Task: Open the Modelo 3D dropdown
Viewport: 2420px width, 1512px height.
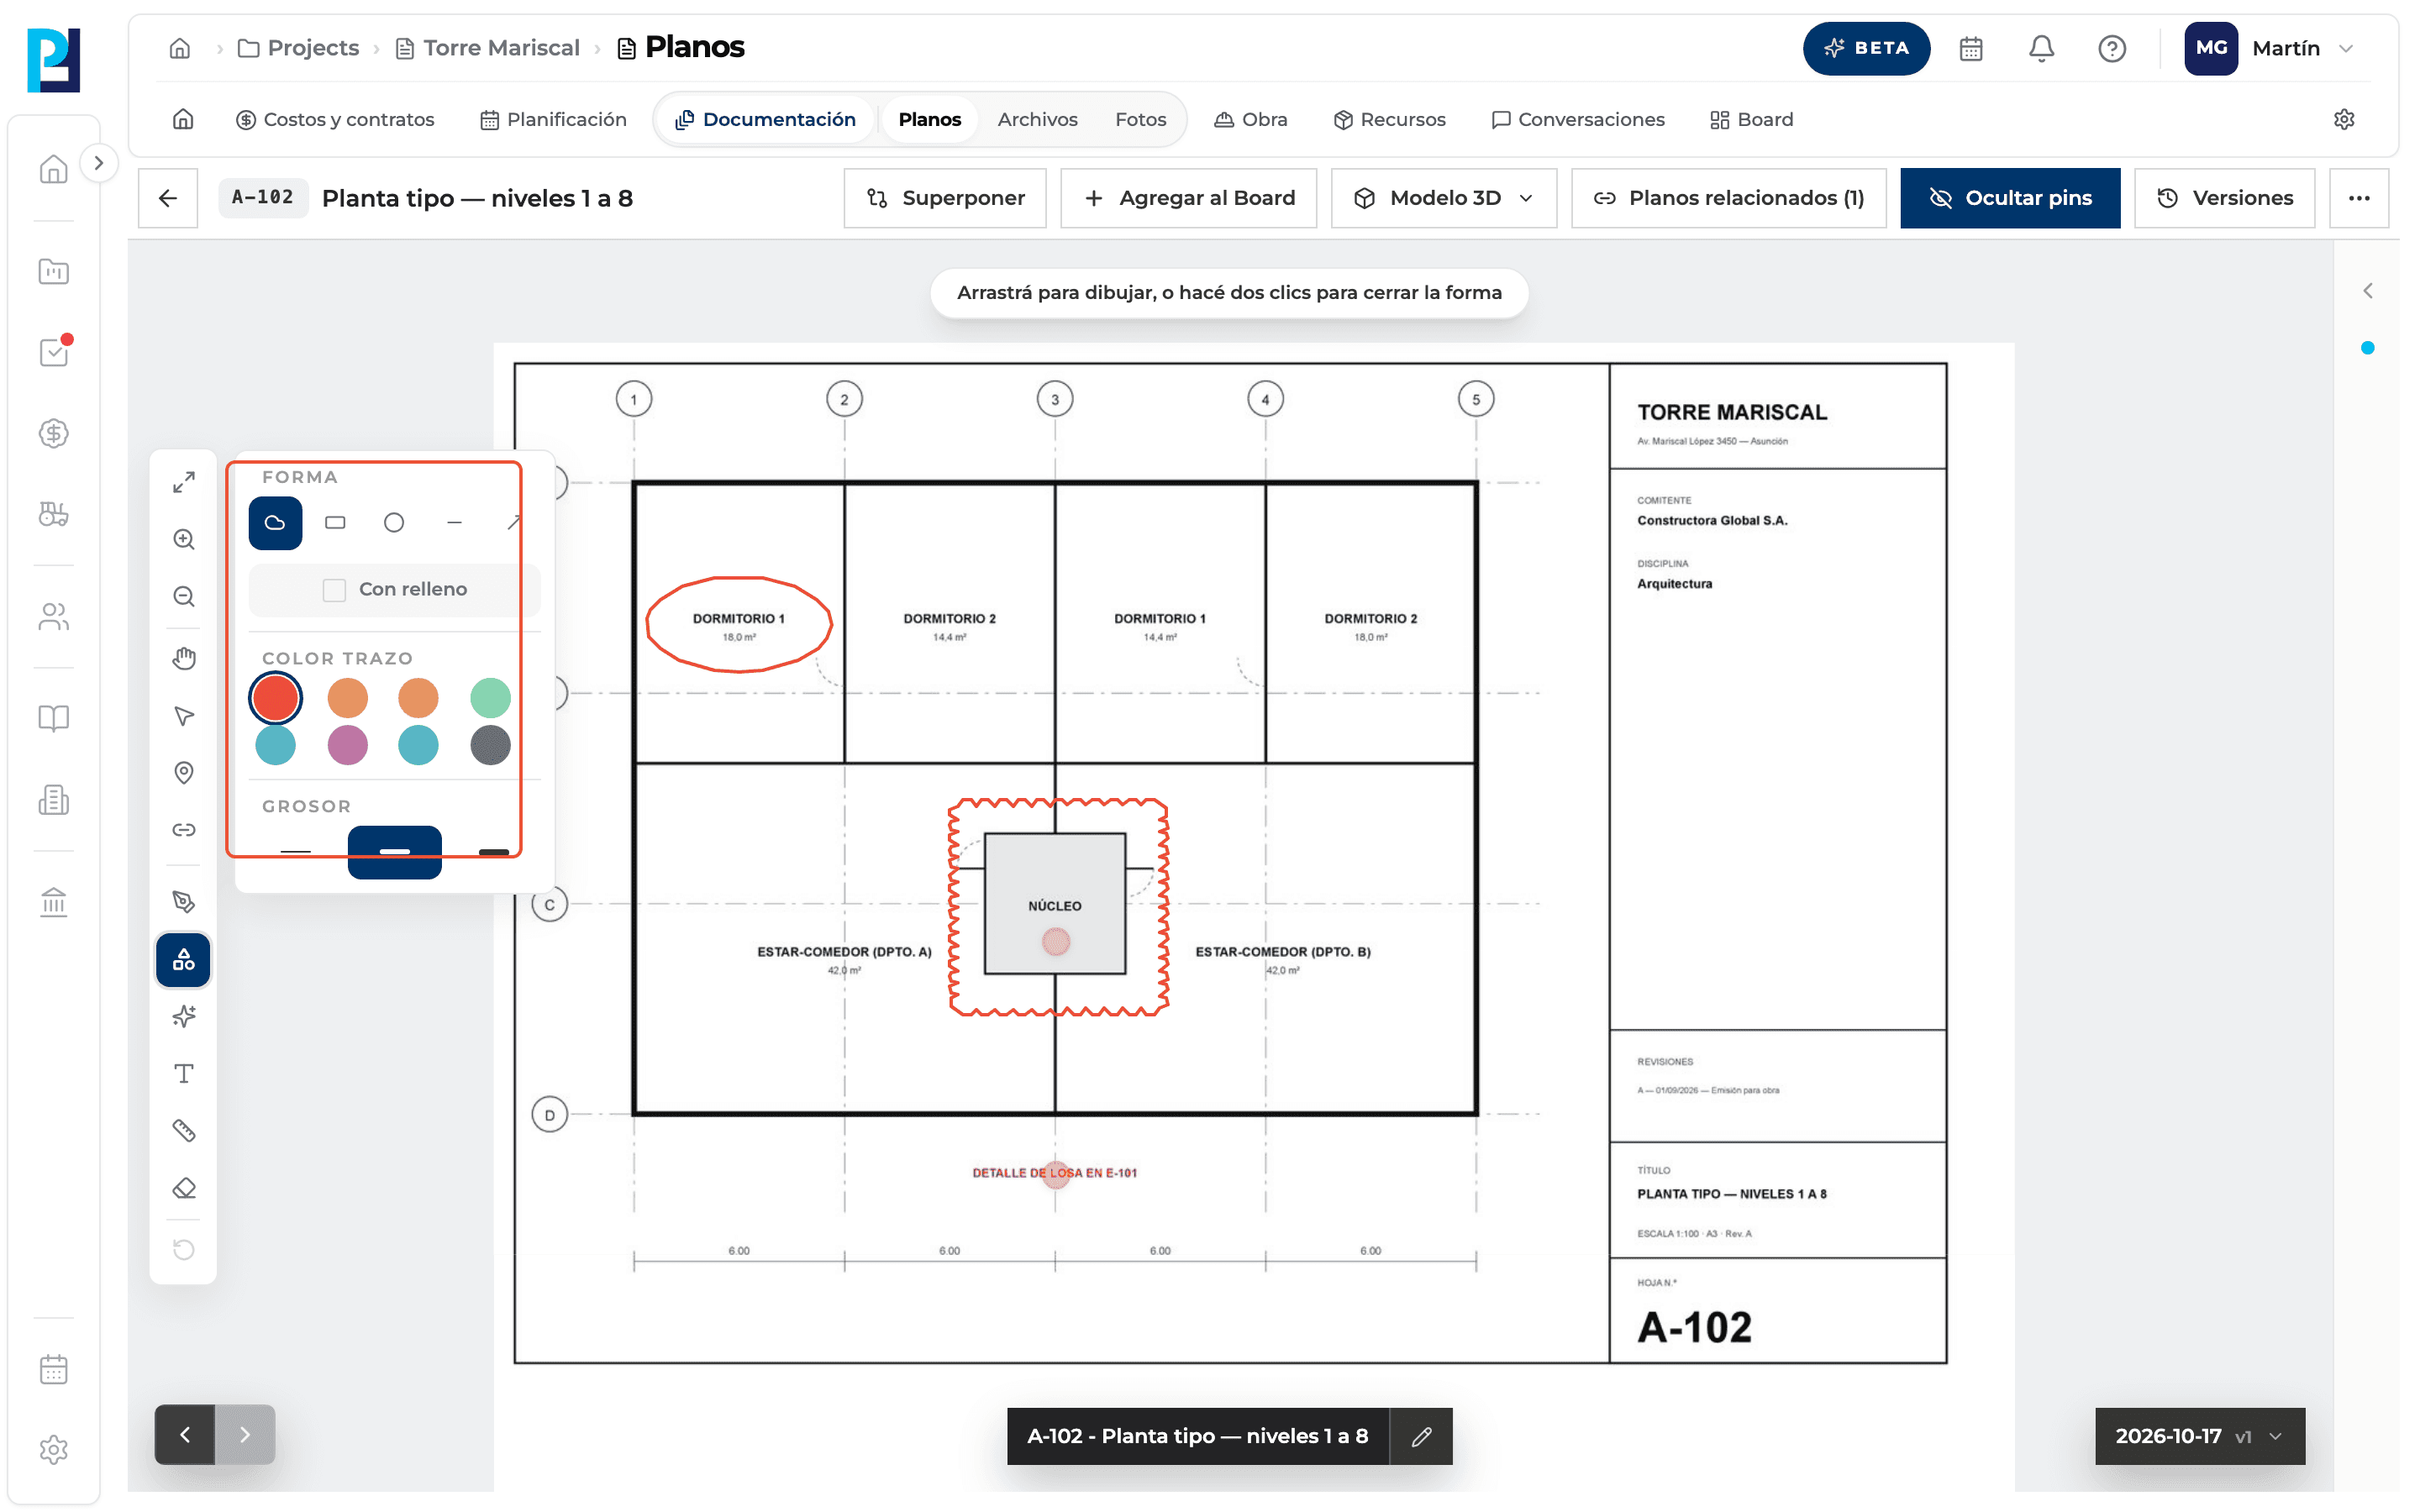Action: click(1444, 198)
